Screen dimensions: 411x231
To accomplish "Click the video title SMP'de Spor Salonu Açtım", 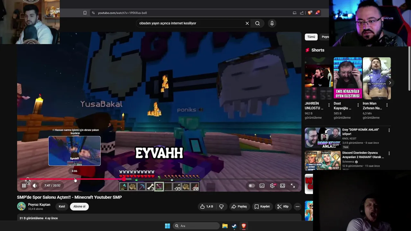I will click(x=69, y=197).
